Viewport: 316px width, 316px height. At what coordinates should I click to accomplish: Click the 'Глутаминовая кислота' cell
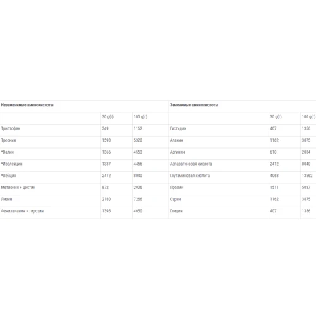190,176
